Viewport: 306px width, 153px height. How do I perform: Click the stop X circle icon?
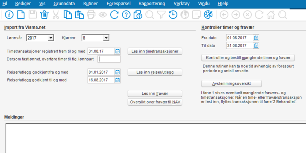click(247, 15)
